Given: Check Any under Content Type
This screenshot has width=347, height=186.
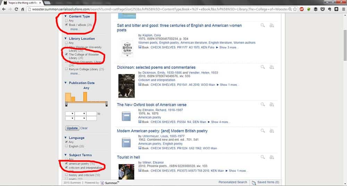Looking at the screenshot, I should 66,20.
